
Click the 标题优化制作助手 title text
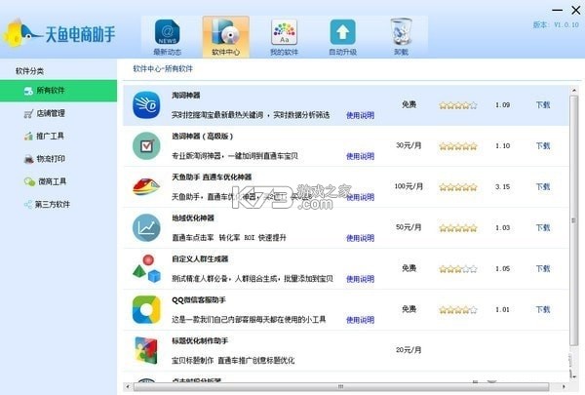point(200,340)
